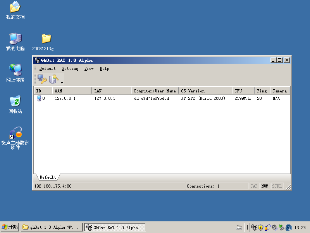Screen dimensions: 310x233
Task: Open the Help menu
Action: [104, 69]
